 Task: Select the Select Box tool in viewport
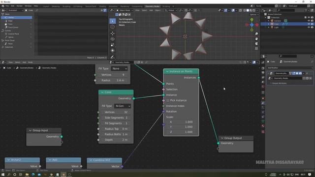[113, 21]
